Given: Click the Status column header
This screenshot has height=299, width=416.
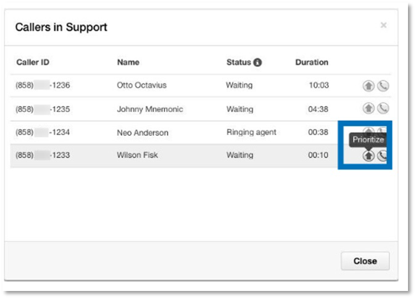Looking at the screenshot, I should pos(238,62).
